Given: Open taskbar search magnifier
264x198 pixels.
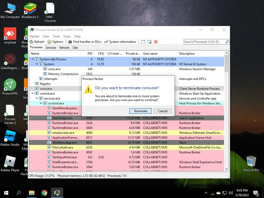Looking at the screenshot, I should click(19, 193).
